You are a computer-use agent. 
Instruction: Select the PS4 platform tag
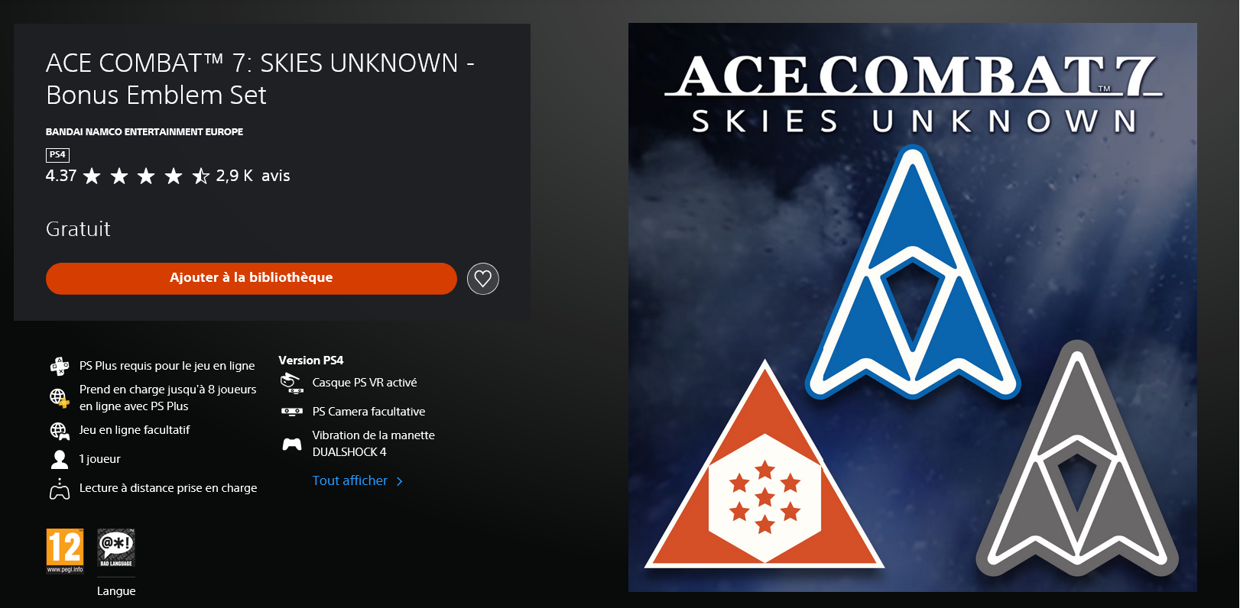click(x=58, y=155)
